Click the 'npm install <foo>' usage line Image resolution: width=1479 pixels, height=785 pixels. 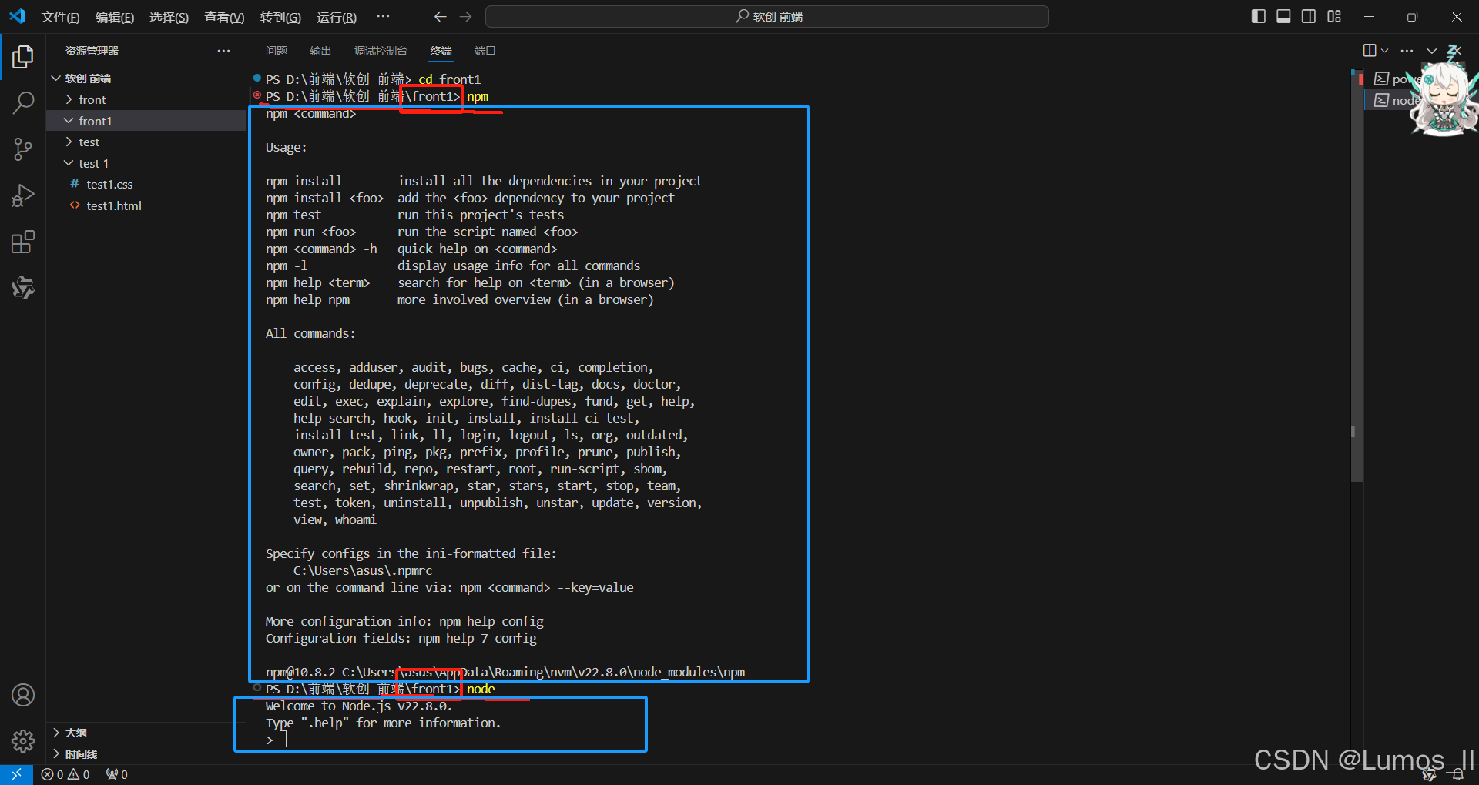470,198
